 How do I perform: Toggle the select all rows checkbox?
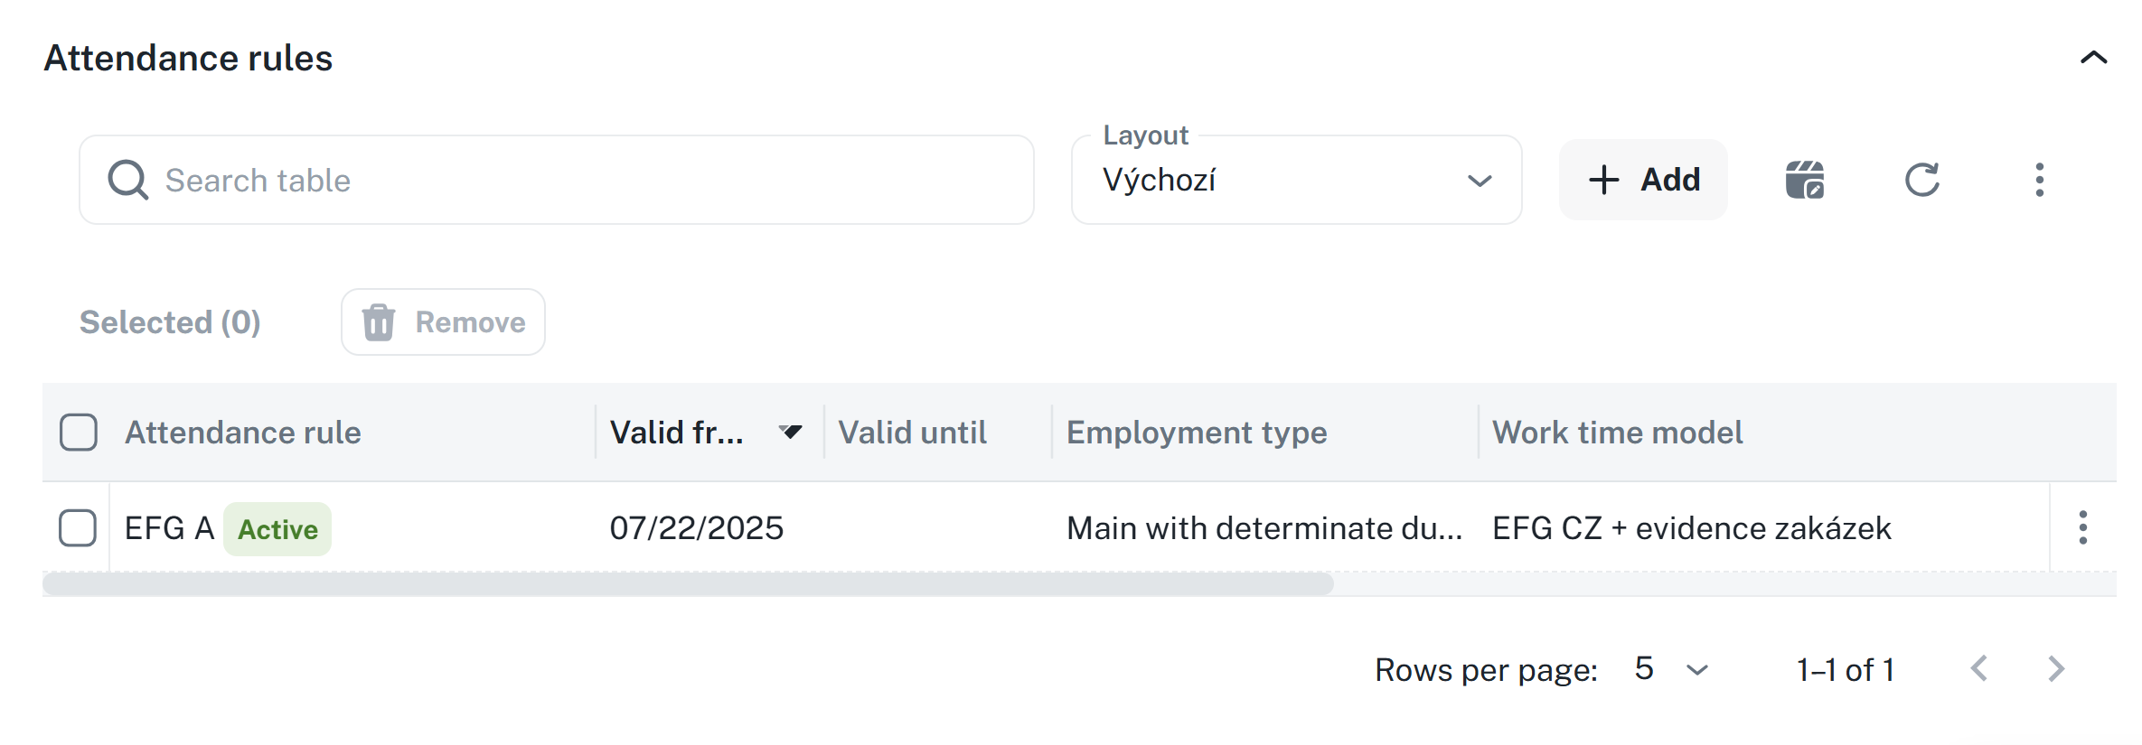pyautogui.click(x=79, y=432)
